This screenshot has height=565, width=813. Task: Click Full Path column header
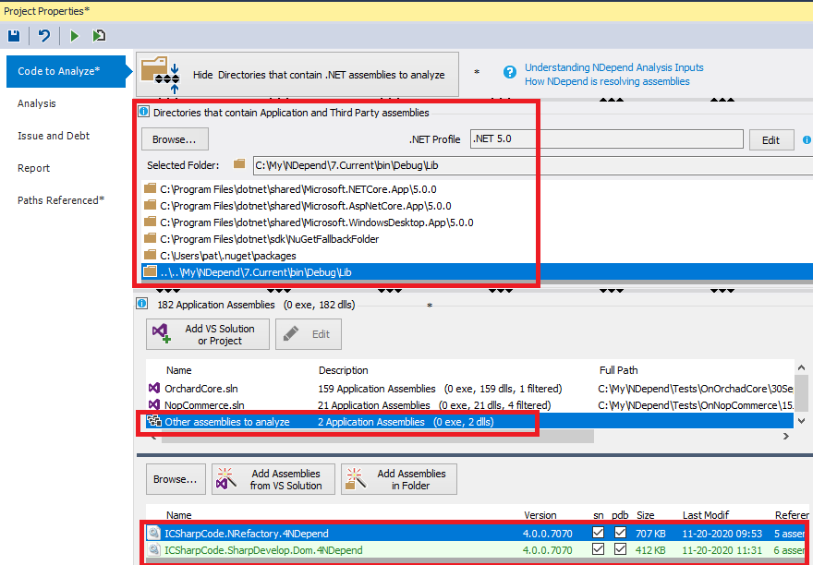click(x=619, y=370)
